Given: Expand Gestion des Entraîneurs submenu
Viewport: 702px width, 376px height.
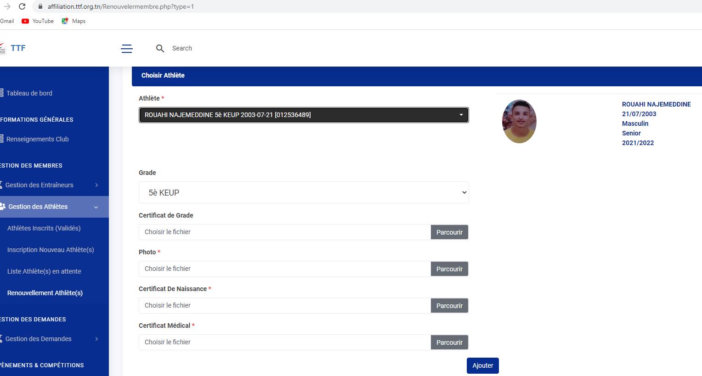Looking at the screenshot, I should pos(51,185).
